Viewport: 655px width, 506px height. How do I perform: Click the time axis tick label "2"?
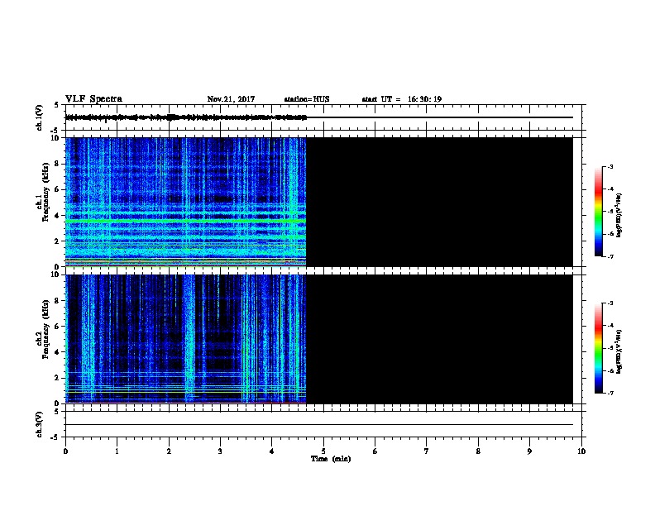(x=169, y=451)
